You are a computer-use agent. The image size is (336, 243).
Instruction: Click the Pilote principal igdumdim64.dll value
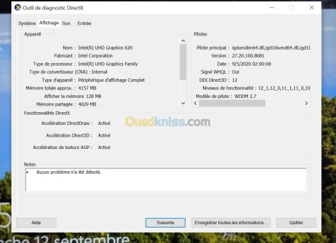click(x=271, y=48)
